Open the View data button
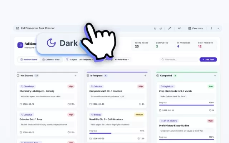This screenshot has height=143, width=229. [x=196, y=28]
